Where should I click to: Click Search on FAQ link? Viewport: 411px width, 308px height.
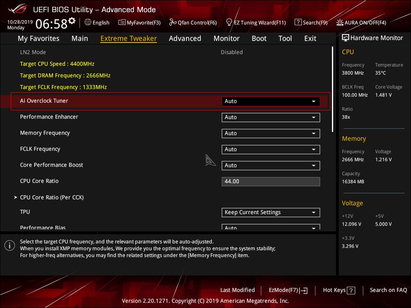388,290
